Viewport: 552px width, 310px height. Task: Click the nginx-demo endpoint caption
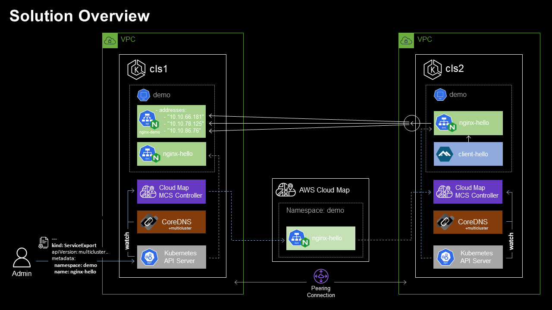click(150, 132)
